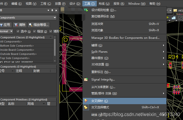Select Manage 3D Bodies for Components on Board
The width and height of the screenshot is (183, 120).
[125, 38]
